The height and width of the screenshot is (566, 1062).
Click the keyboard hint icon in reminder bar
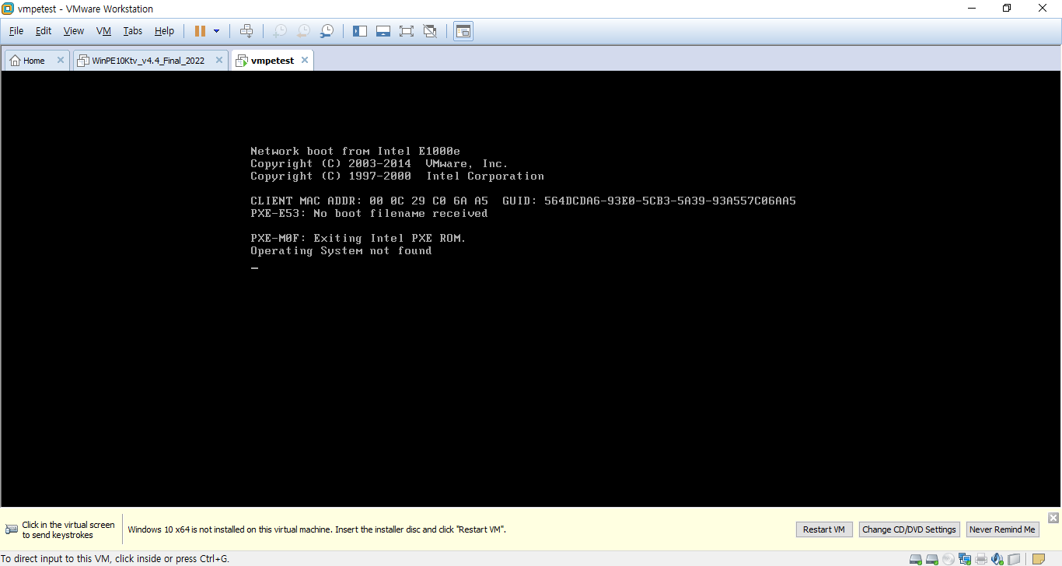12,529
